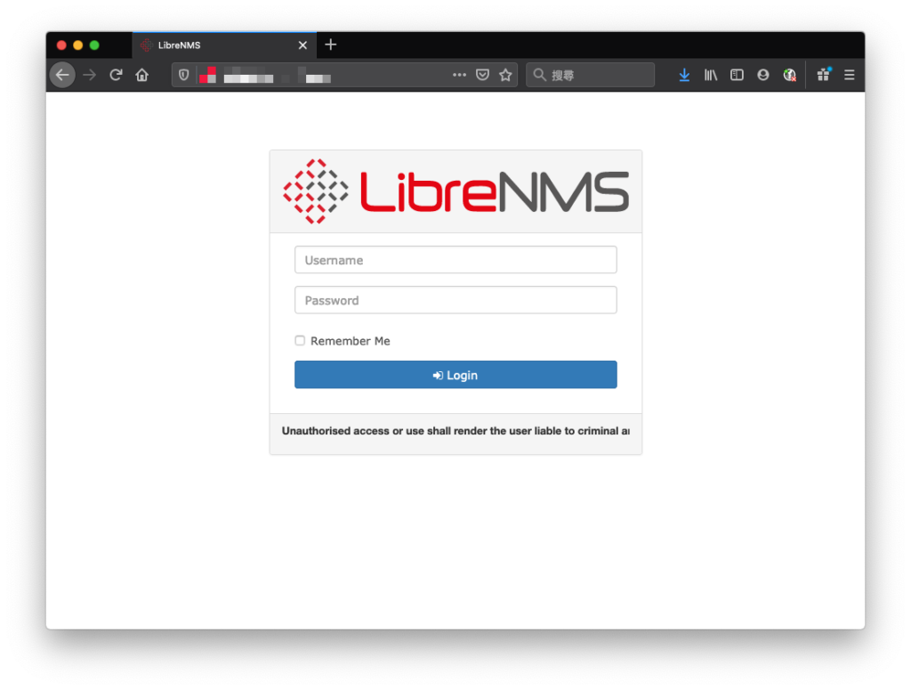Open the Firefox account avatar icon
Viewport: 911px width, 690px height.
pyautogui.click(x=762, y=75)
